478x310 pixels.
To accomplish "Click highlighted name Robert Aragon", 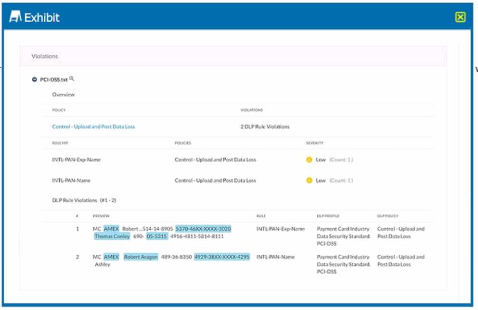I will tap(141, 257).
